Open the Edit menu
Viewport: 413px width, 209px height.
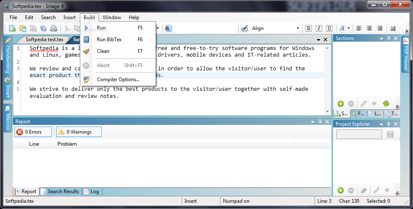coord(29,17)
